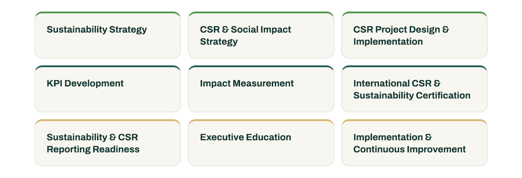Open Implementation & Continuous Improvement card
This screenshot has height=178, width=522.
coord(414,142)
